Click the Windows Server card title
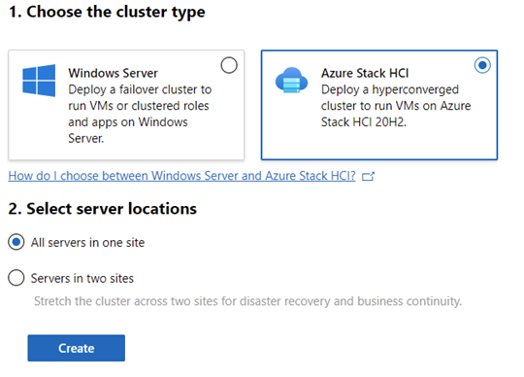Viewport: 524px width, 377px height. pyautogui.click(x=113, y=73)
